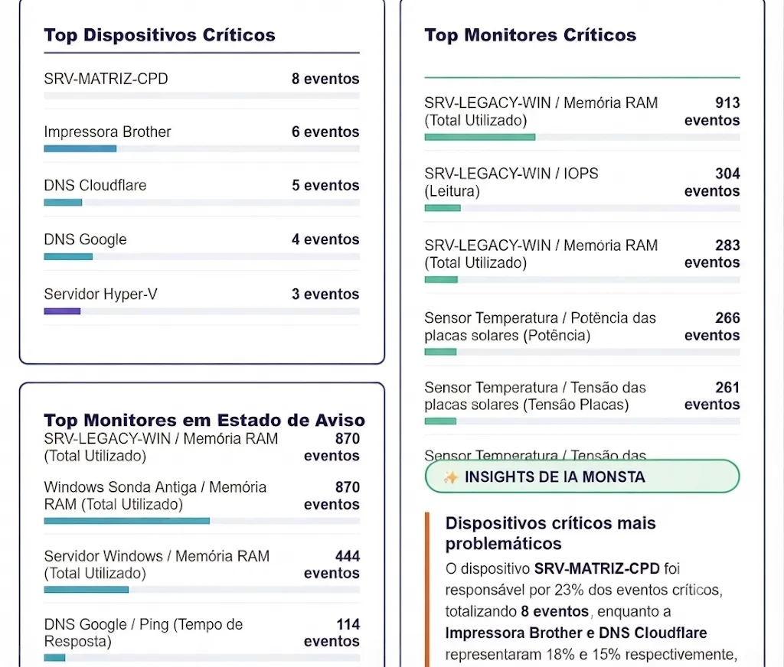The height and width of the screenshot is (667, 784).
Task: Open the INSIGHTS DE IA MONSTA banner
Action: click(582, 476)
